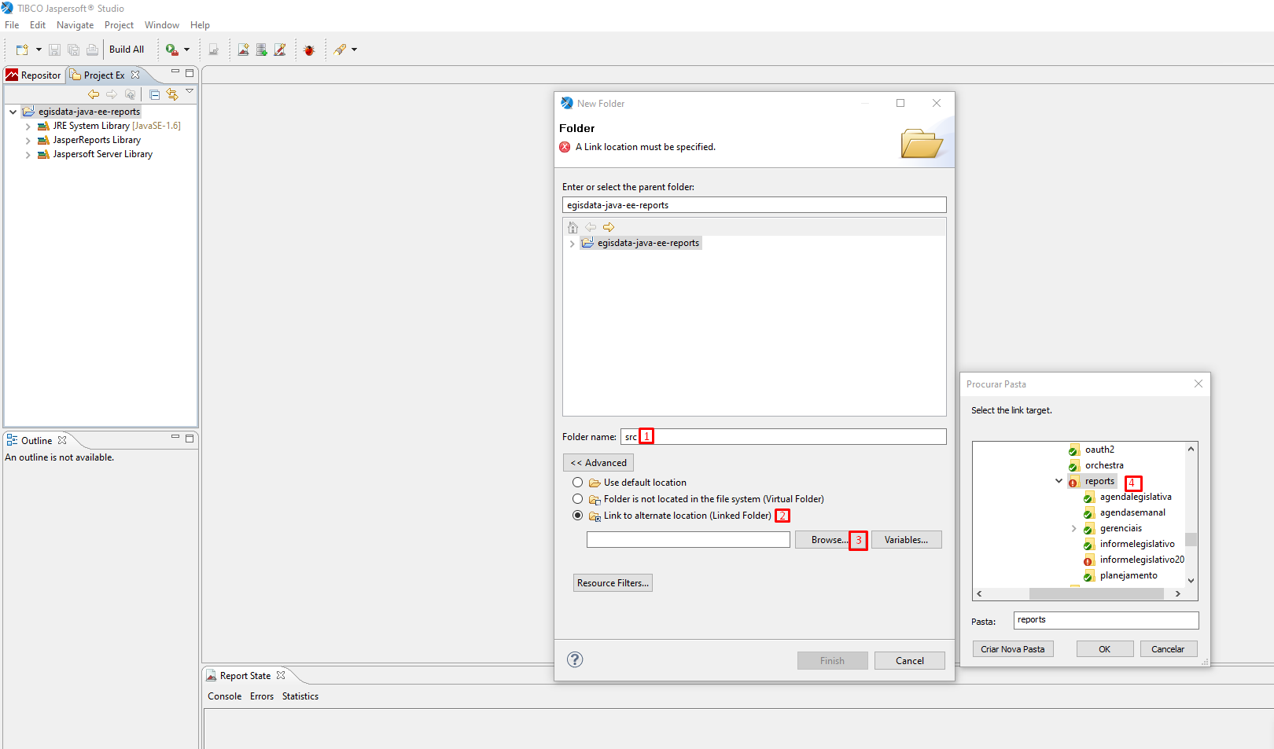Viewport: 1274px width, 749px height.
Task: Collapse the reports folder in Procurar Pasta
Action: (x=1059, y=481)
